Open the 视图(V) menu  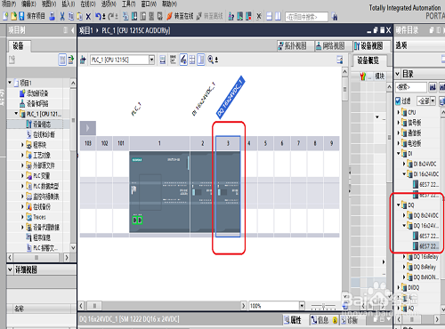[x=49, y=4]
